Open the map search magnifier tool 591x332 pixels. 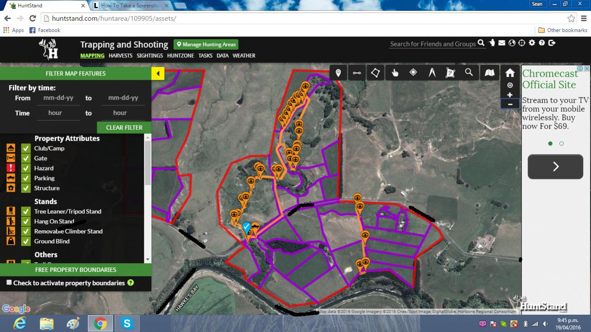click(x=469, y=73)
